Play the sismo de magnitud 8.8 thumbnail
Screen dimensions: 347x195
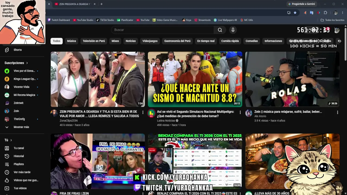(x=195, y=79)
